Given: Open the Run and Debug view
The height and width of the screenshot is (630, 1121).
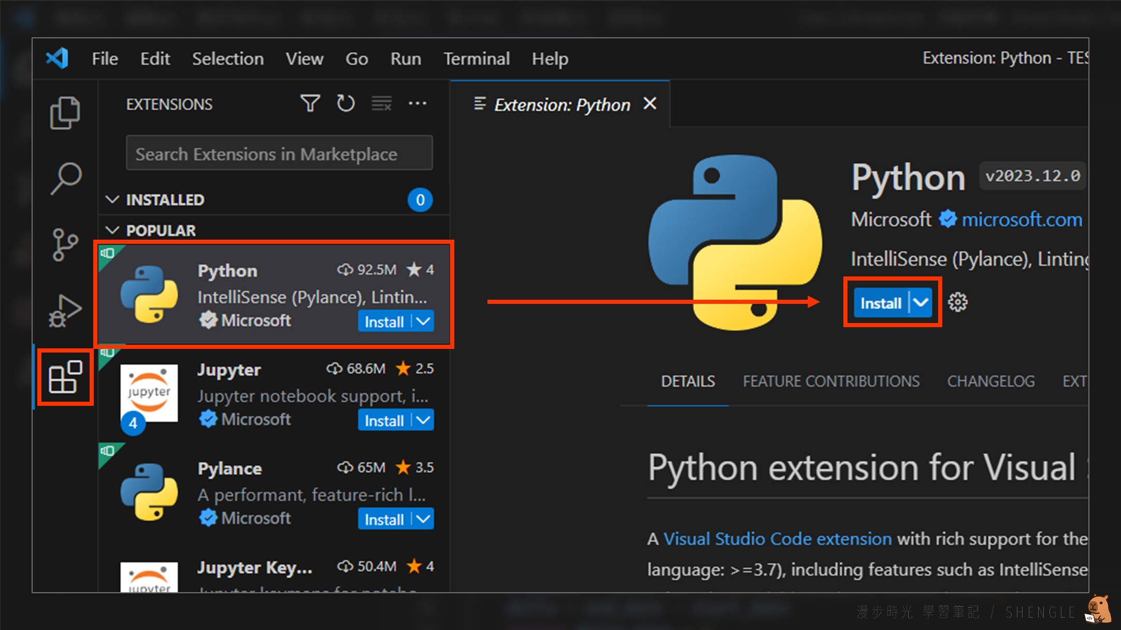Looking at the screenshot, I should 65,310.
